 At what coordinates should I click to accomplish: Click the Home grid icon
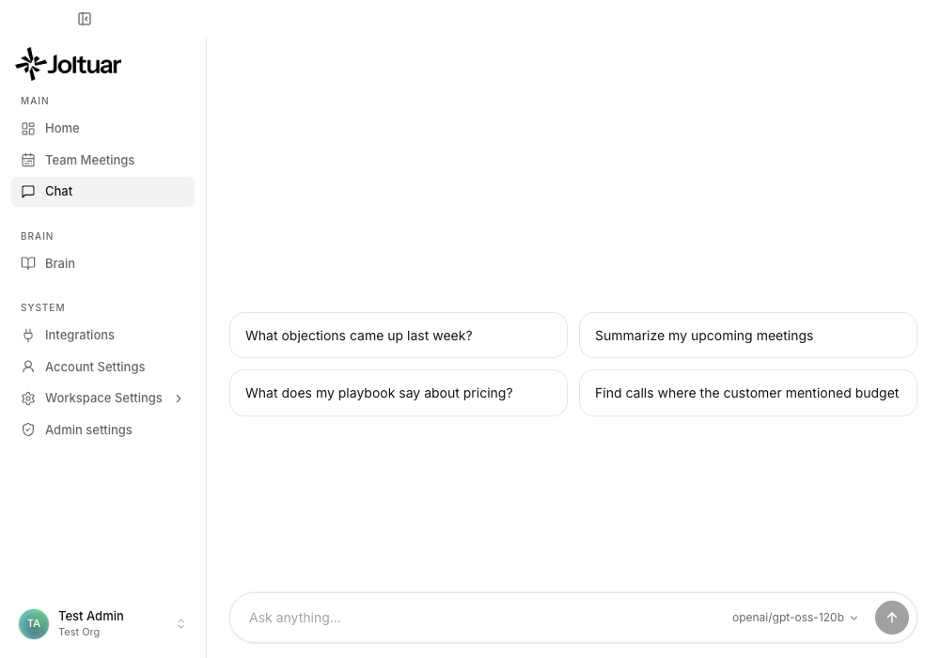(28, 128)
